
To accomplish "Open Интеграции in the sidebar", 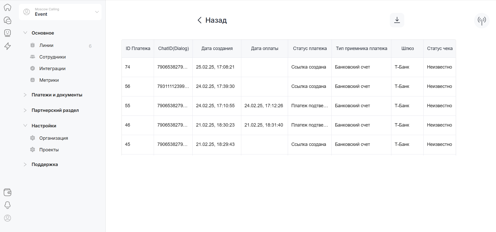I will 52,69.
